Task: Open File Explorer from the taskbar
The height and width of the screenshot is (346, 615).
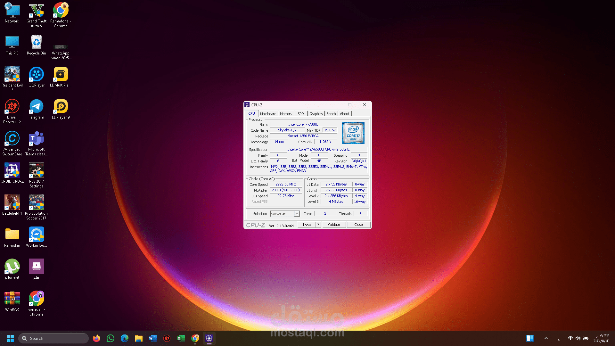Action: [139, 338]
